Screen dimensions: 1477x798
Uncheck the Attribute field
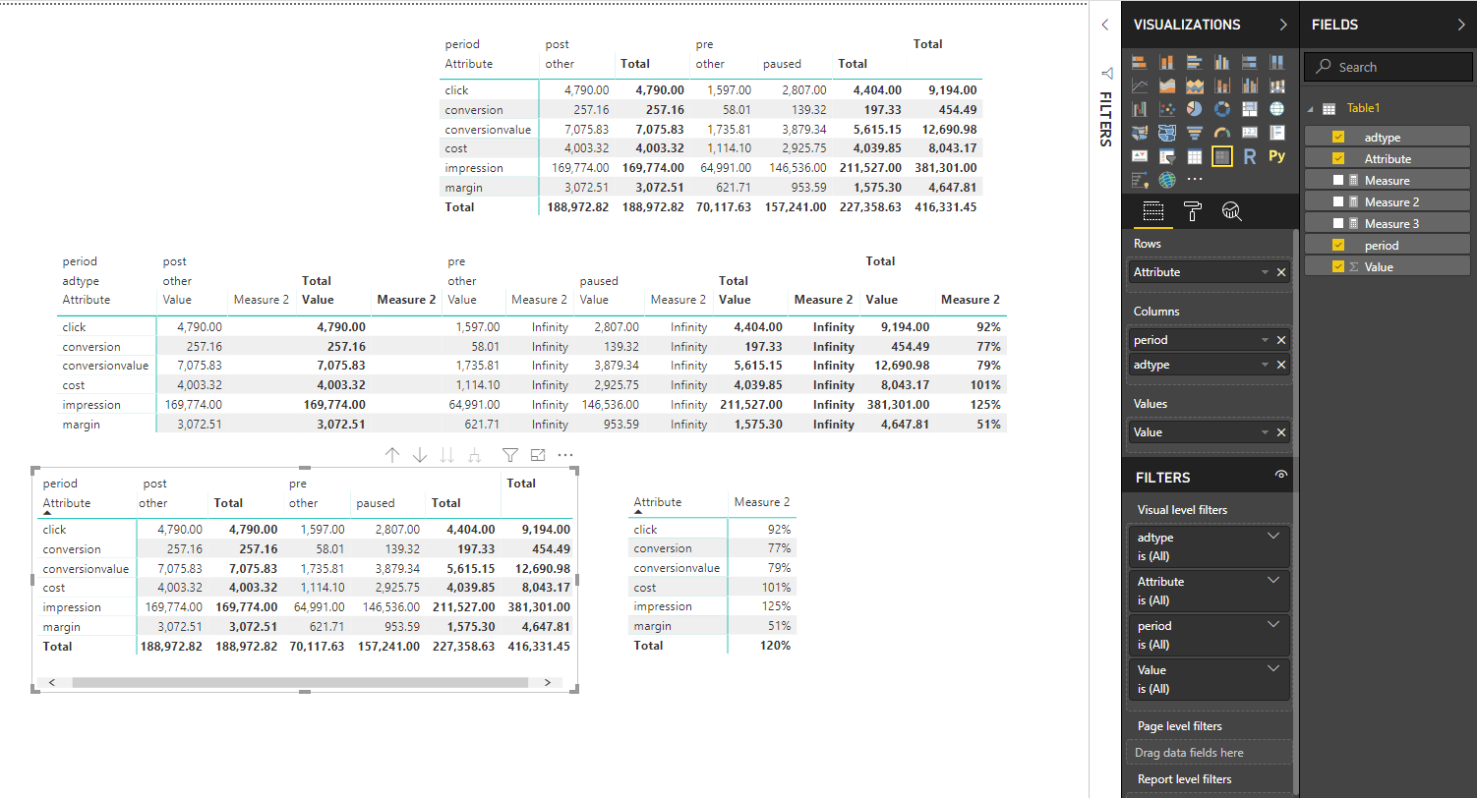tap(1338, 159)
